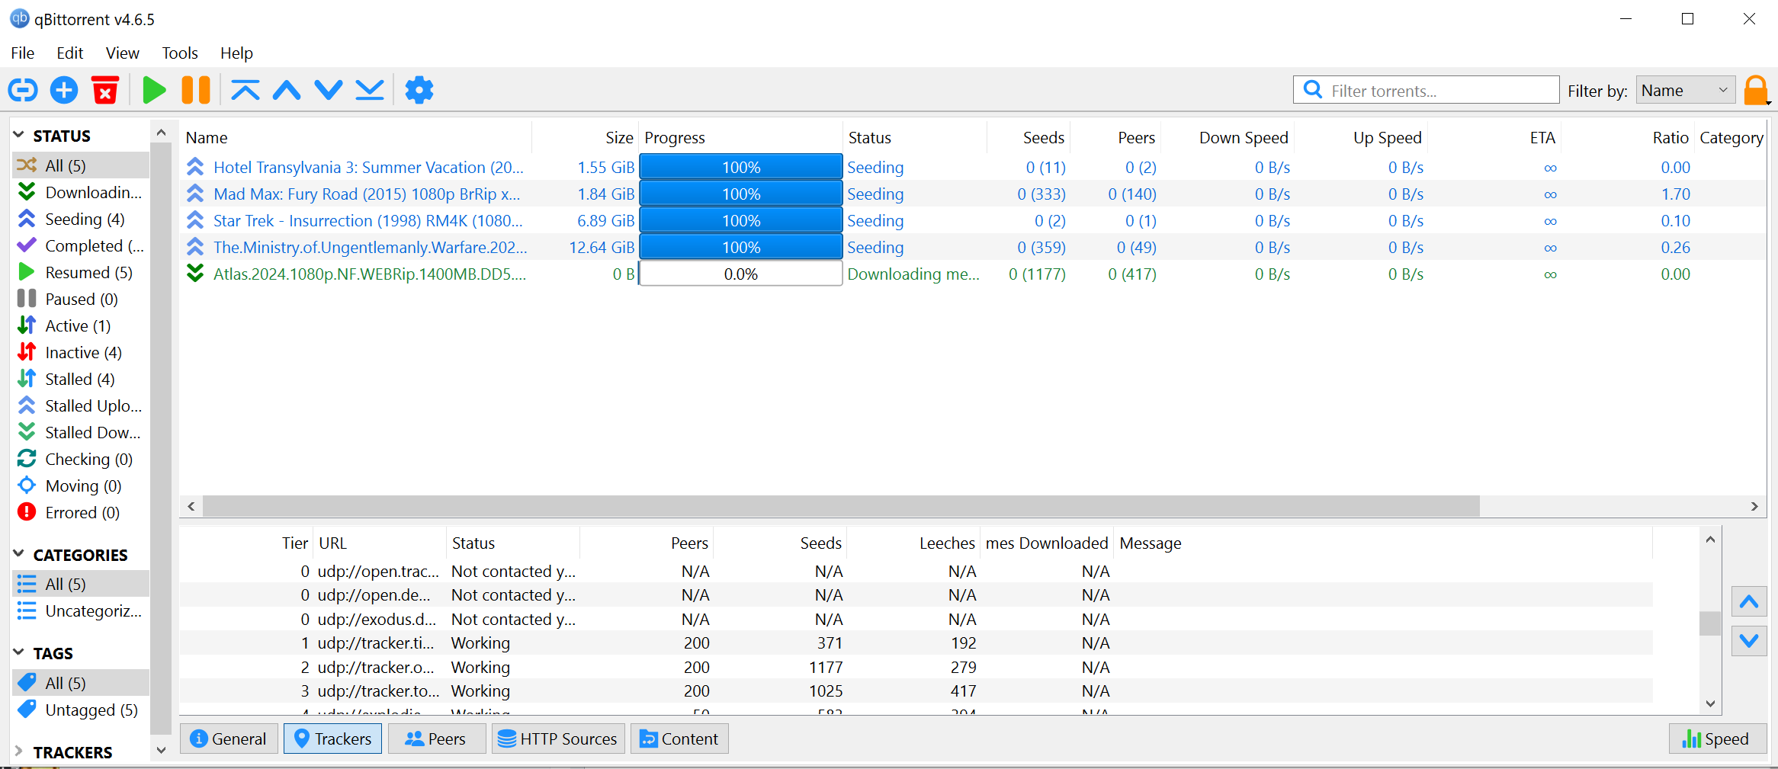Click the Add Torrent Link icon

pyautogui.click(x=23, y=90)
